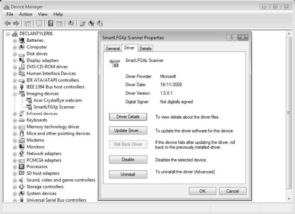This screenshot has height=214, width=295.
Task: Switch to the Details tab
Action: [146, 48]
